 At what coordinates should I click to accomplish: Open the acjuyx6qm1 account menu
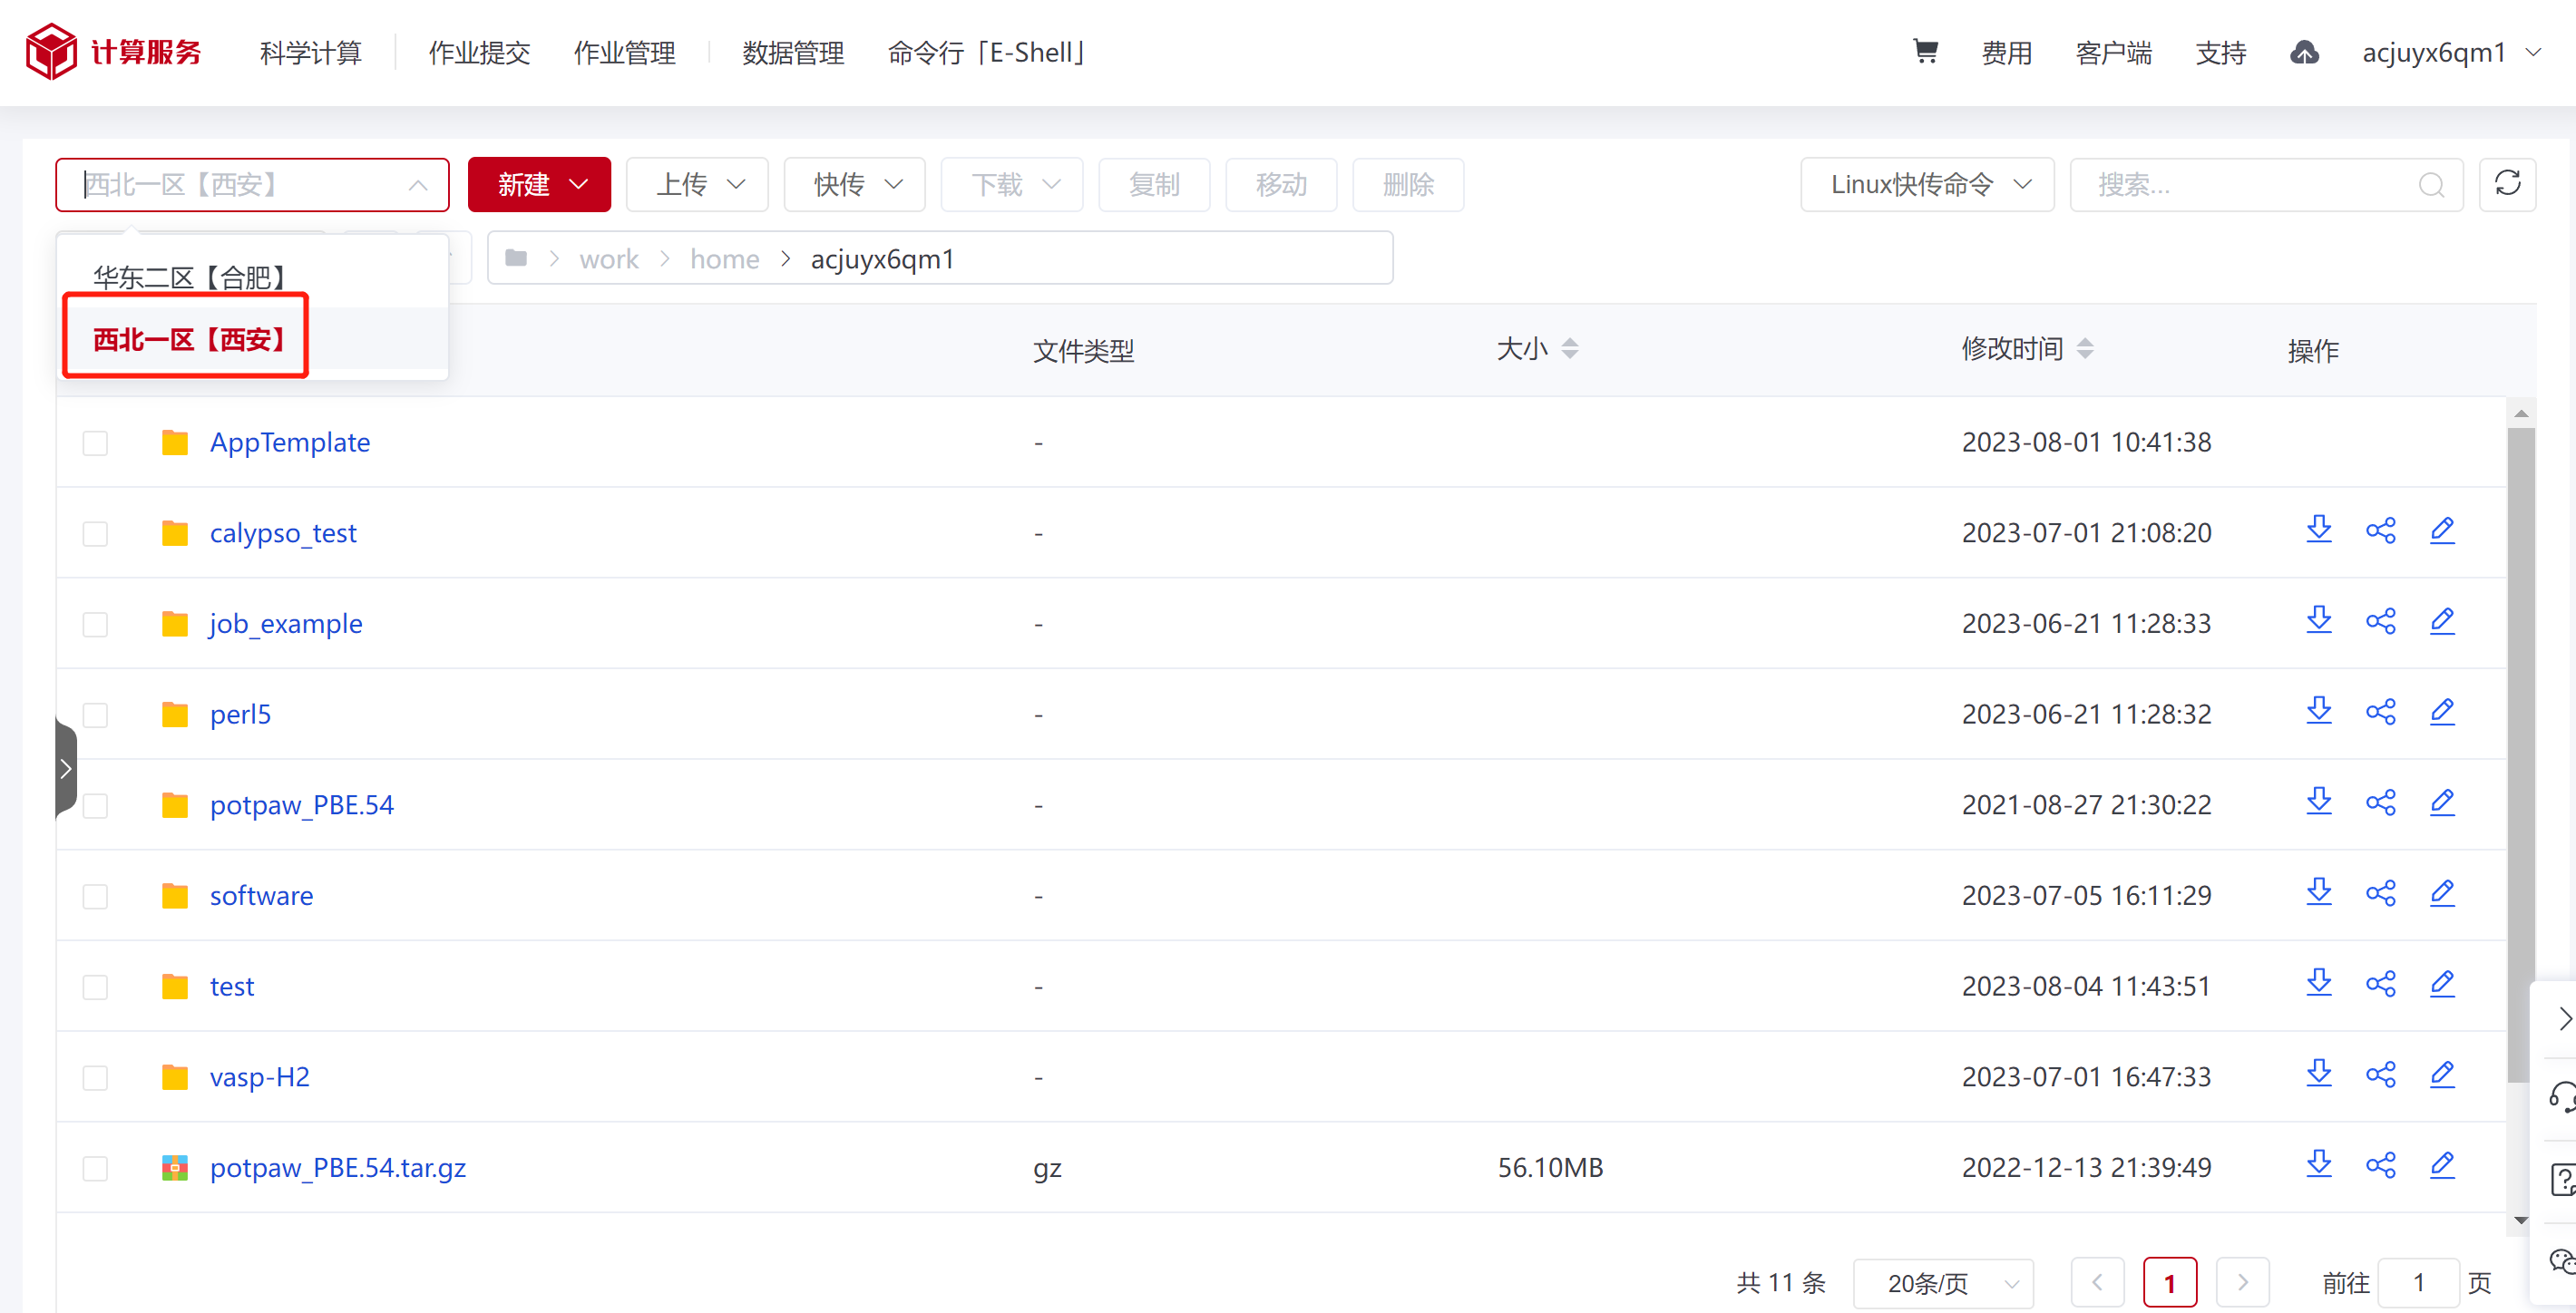[2451, 52]
